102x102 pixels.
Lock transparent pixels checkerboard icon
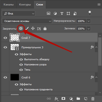pos(21,28)
